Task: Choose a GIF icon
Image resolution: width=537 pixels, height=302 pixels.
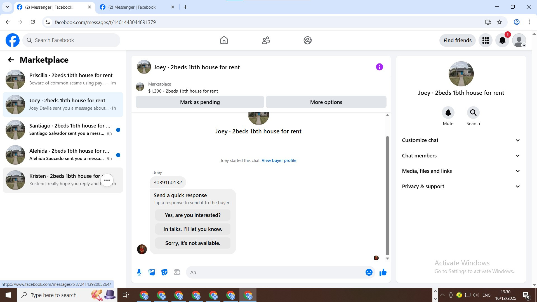Action: pos(177,272)
